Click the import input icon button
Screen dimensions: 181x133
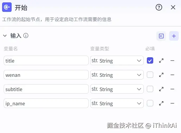coord(161,36)
